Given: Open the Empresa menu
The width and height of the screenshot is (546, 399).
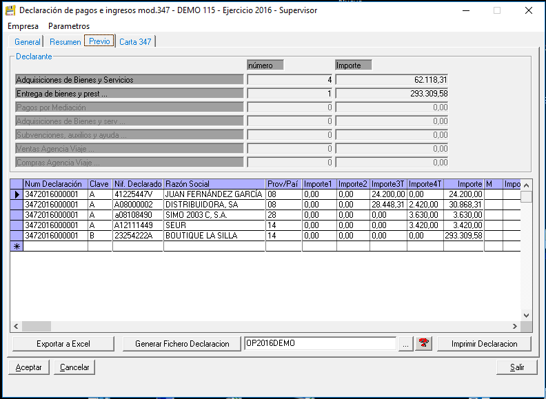Looking at the screenshot, I should click(x=23, y=26).
